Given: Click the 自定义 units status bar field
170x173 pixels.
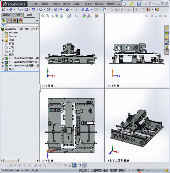Looking at the screenshot, I should tap(140, 170).
